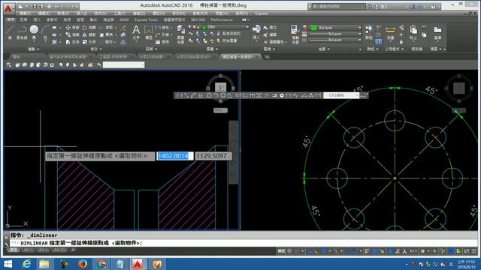Select the Polyline (聚合線) tool
This screenshot has height=270, width=481.
pyautogui.click(x=22, y=31)
